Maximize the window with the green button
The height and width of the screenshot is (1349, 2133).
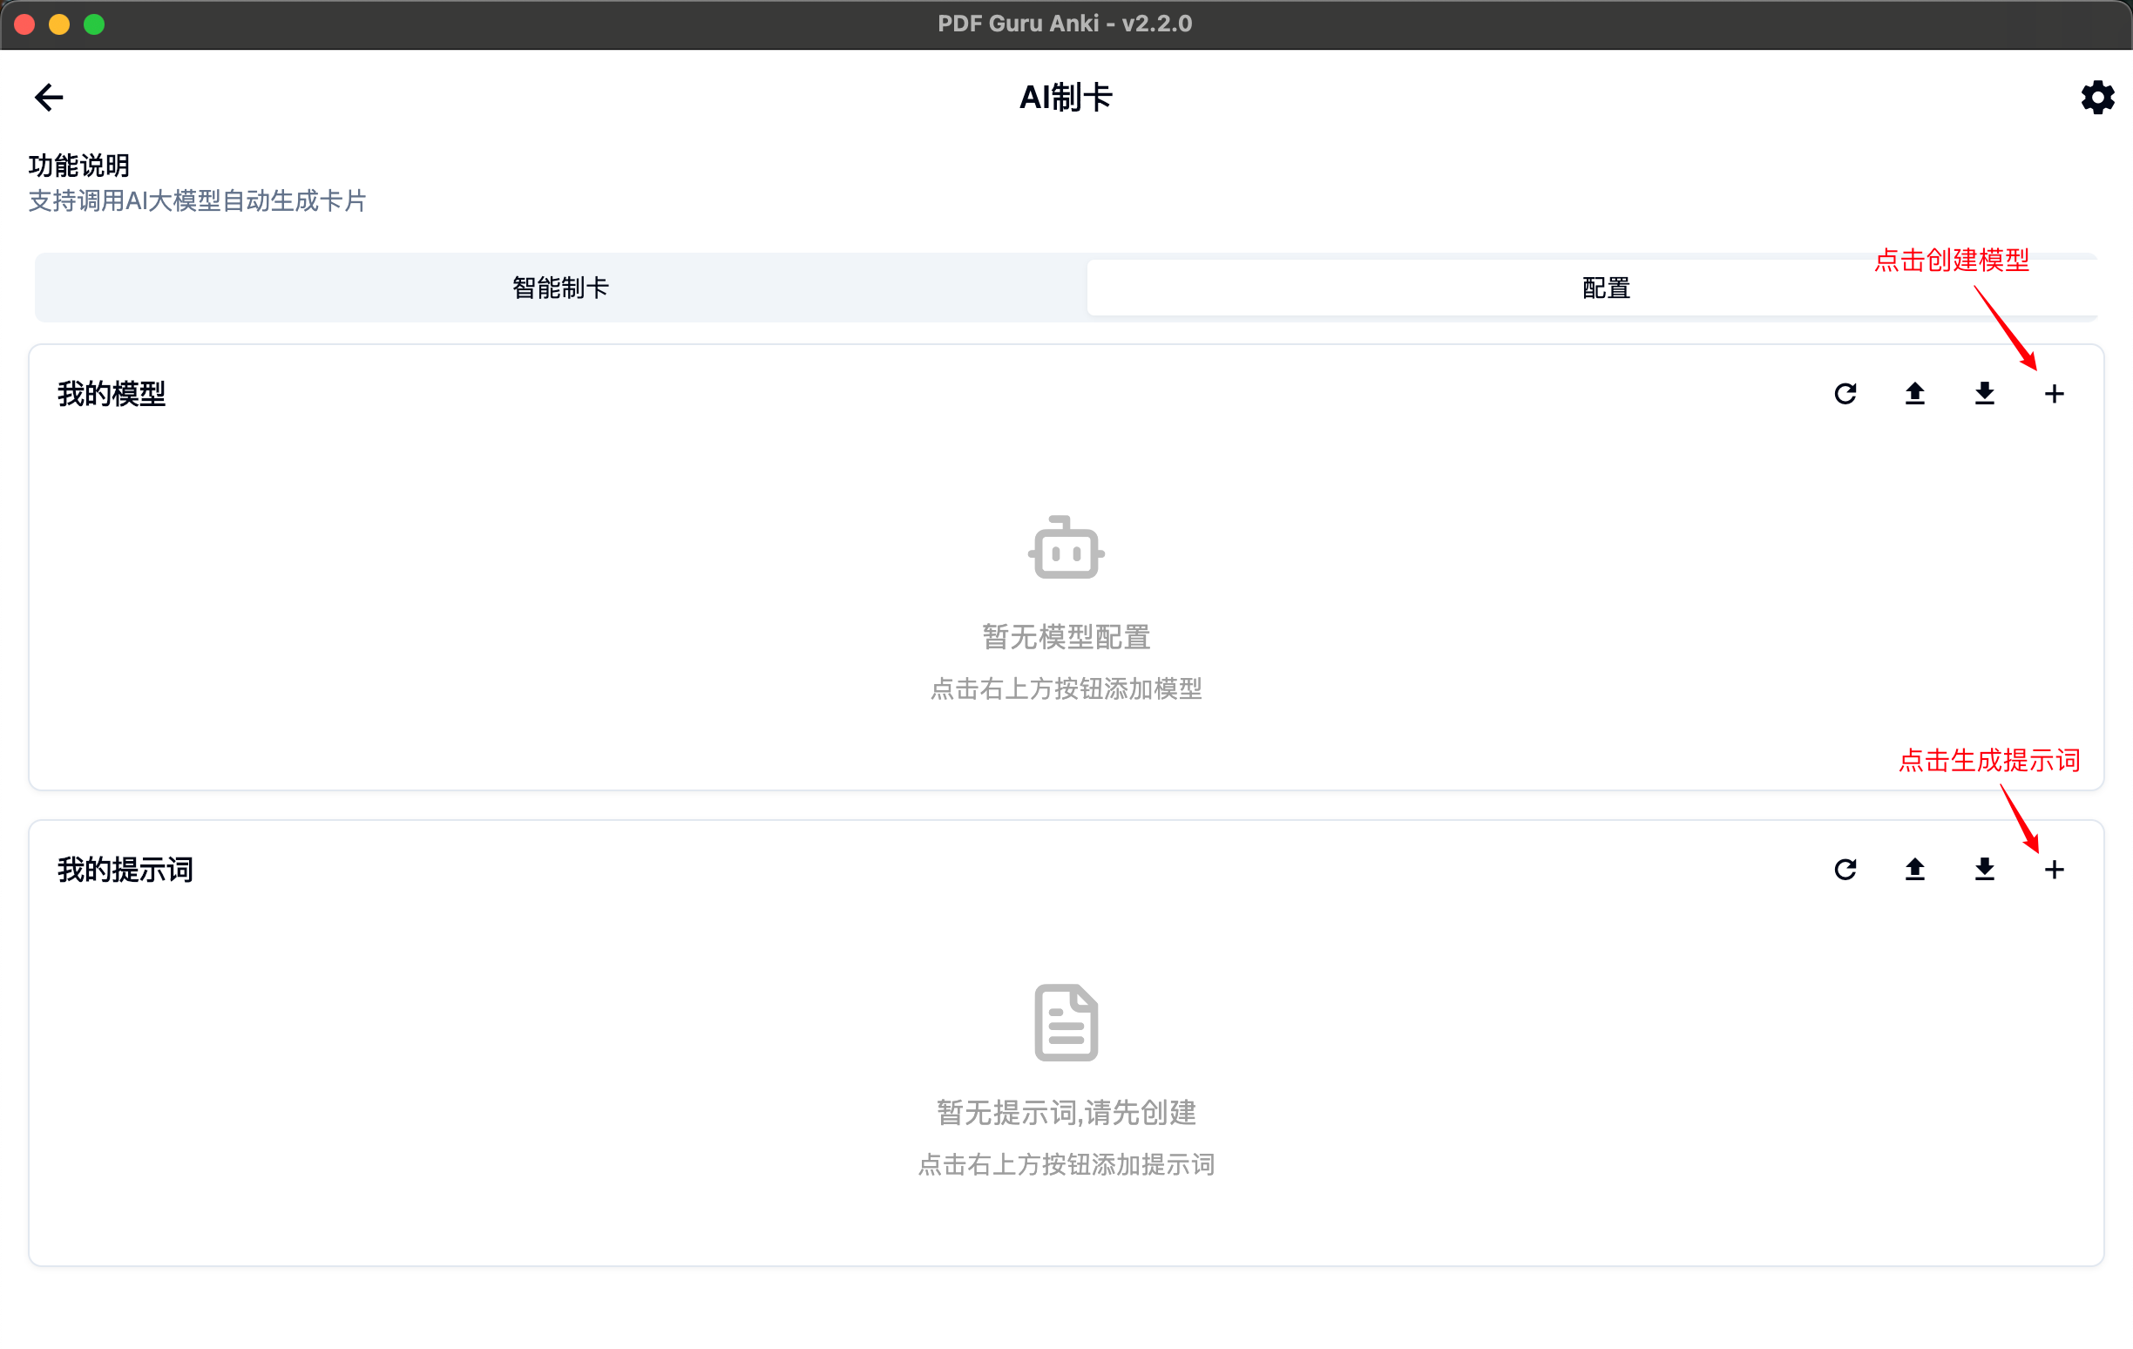94,24
